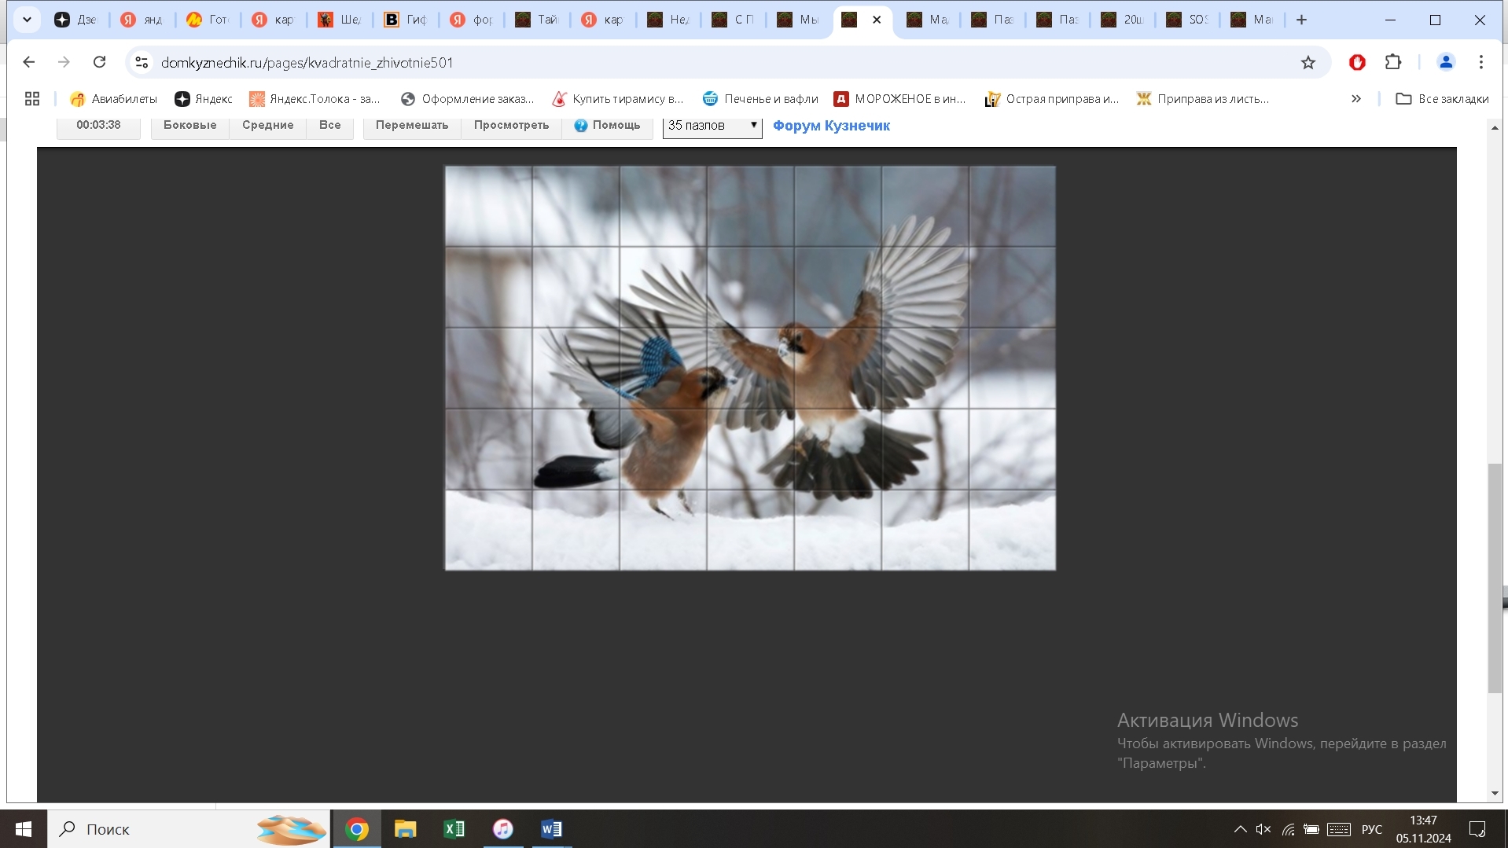Click the browser back arrow
This screenshot has width=1508, height=848.
pyautogui.click(x=29, y=62)
